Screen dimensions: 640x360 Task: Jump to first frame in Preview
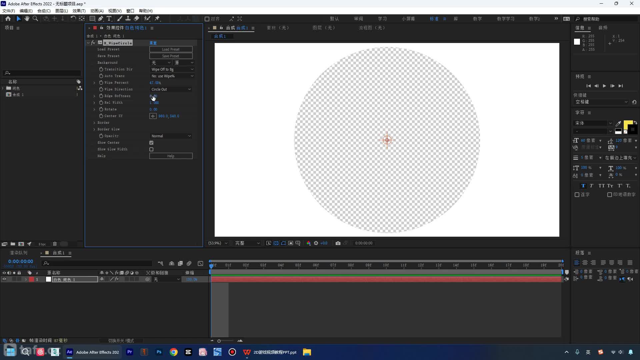(x=589, y=86)
